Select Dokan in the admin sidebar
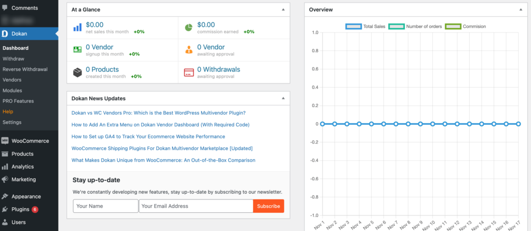The height and width of the screenshot is (231, 531). 29,34
